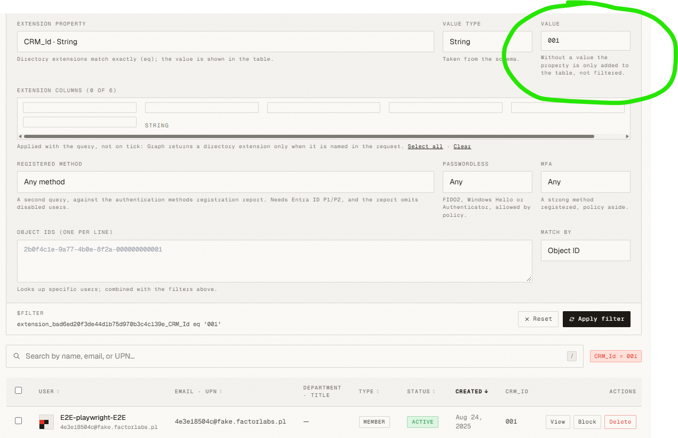Tick the checkbox for E2E-playwright-E2E row
Viewport: 678px width, 438px height.
point(19,421)
